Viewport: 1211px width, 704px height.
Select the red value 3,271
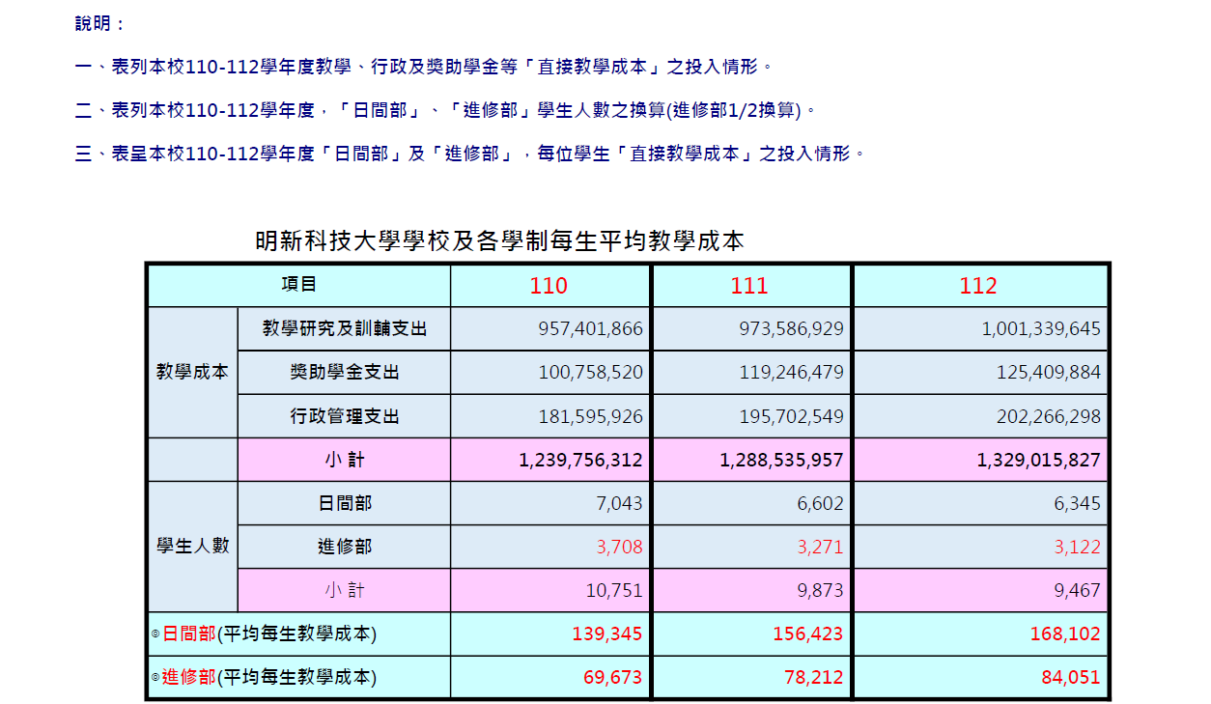point(820,548)
